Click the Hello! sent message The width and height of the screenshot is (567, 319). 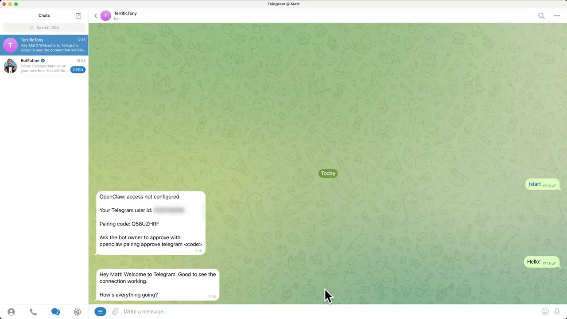pyautogui.click(x=542, y=262)
